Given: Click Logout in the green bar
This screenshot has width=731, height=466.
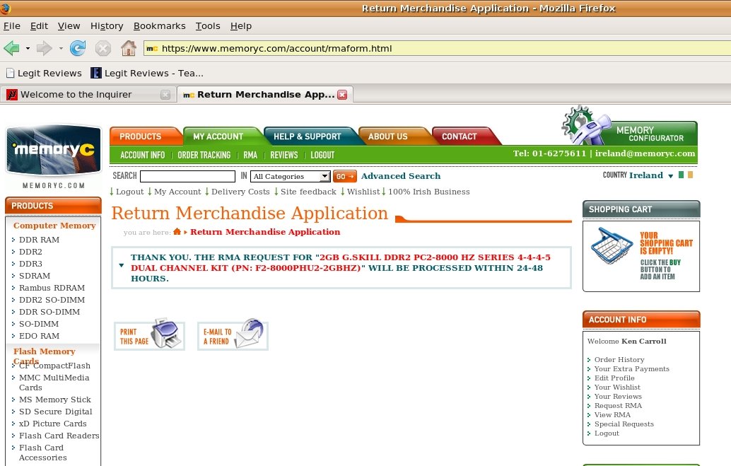Looking at the screenshot, I should [x=322, y=155].
